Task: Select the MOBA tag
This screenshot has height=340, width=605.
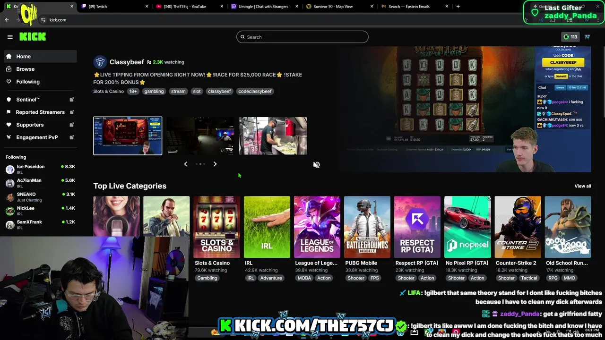Action: click(304, 278)
